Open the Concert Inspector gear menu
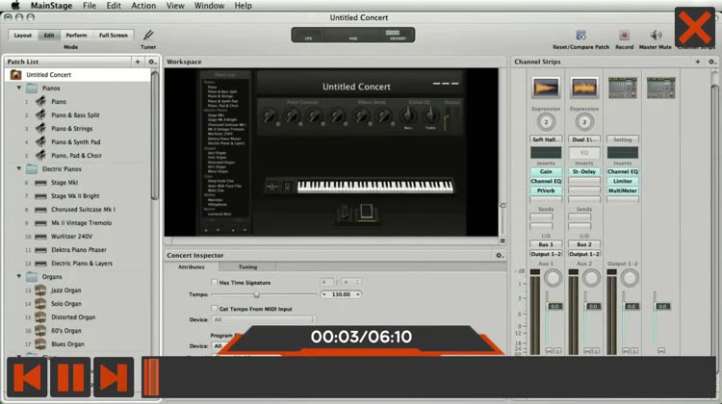 (499, 255)
